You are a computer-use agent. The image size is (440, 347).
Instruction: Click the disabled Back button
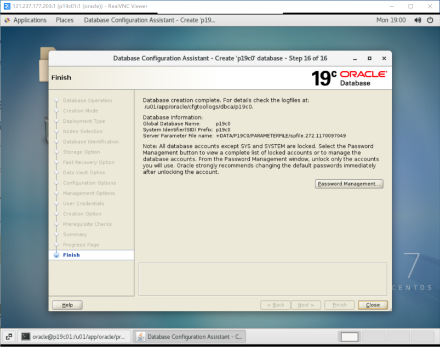coord(275,305)
